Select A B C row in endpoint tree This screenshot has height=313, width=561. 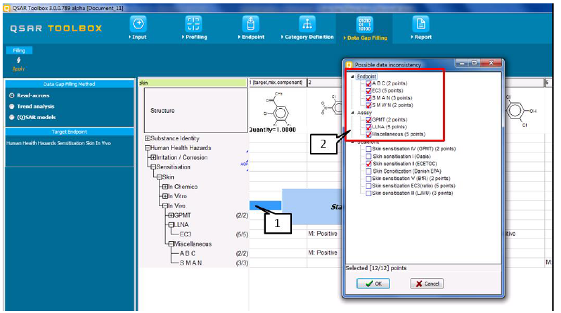point(187,253)
